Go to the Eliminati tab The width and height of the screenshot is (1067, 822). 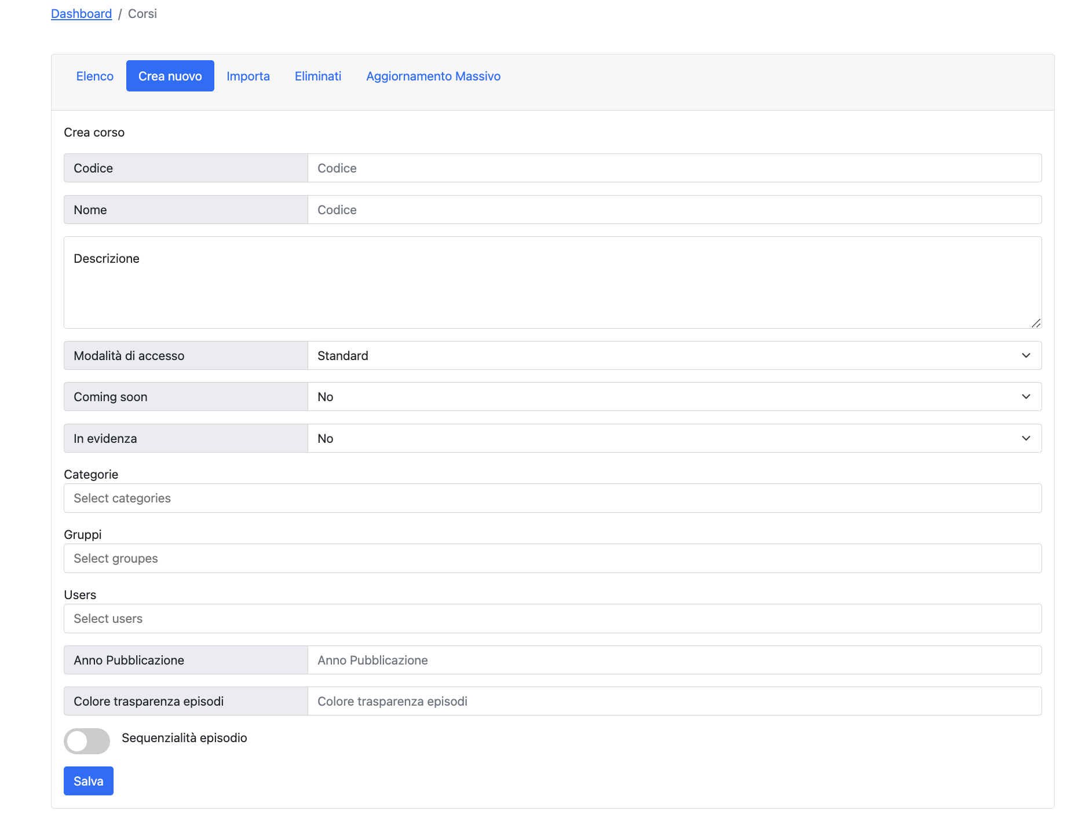[x=318, y=76]
